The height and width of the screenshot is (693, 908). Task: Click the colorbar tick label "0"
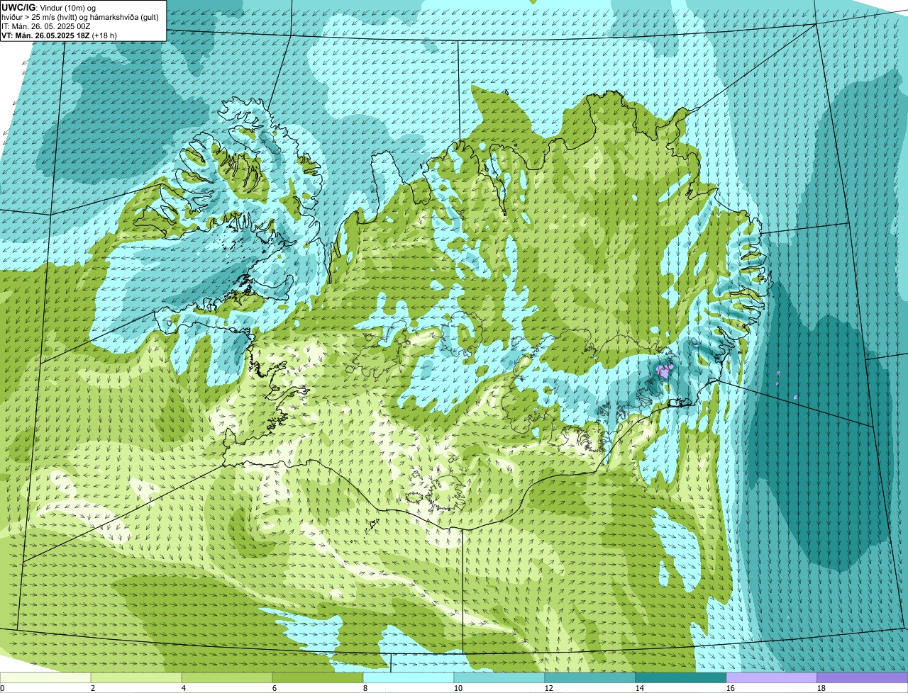click(2, 688)
